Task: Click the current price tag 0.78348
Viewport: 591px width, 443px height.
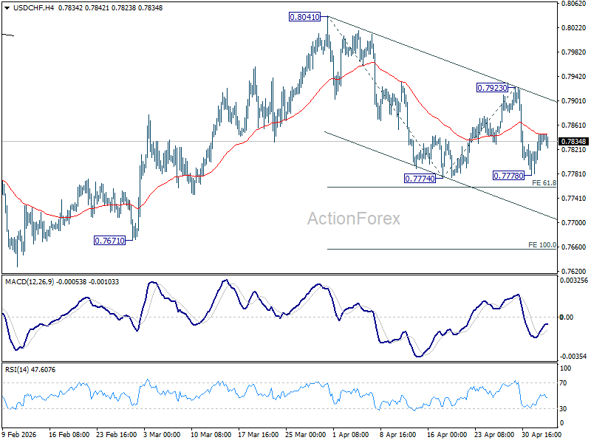Action: (x=573, y=141)
